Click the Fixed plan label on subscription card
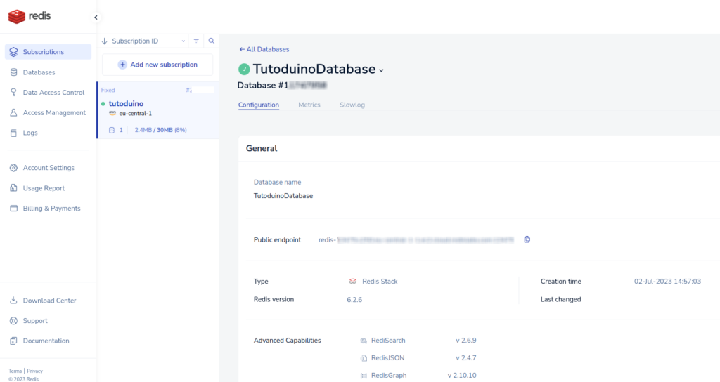This screenshot has width=720, height=382. tap(108, 91)
